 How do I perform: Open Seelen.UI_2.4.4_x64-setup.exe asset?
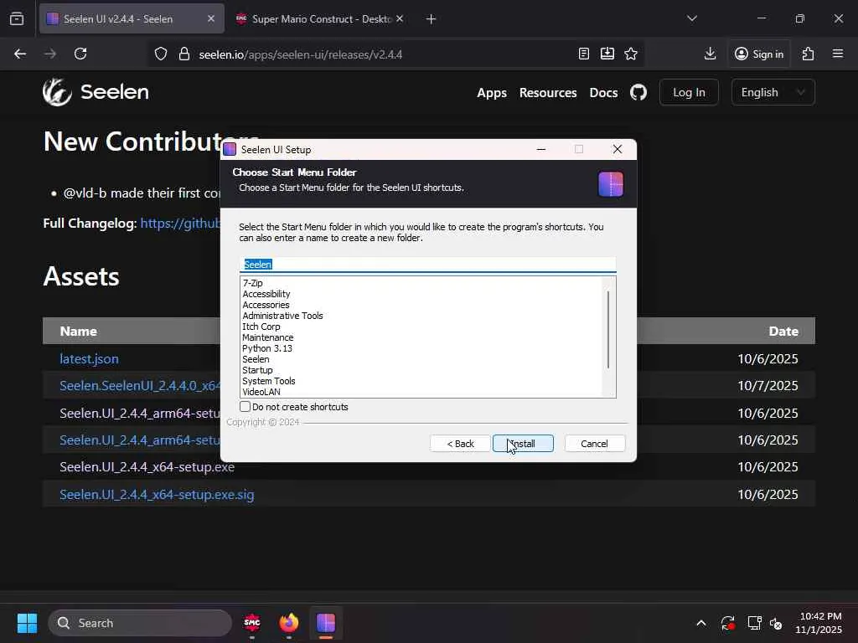(147, 467)
